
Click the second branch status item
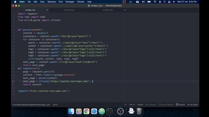[x=166, y=105]
